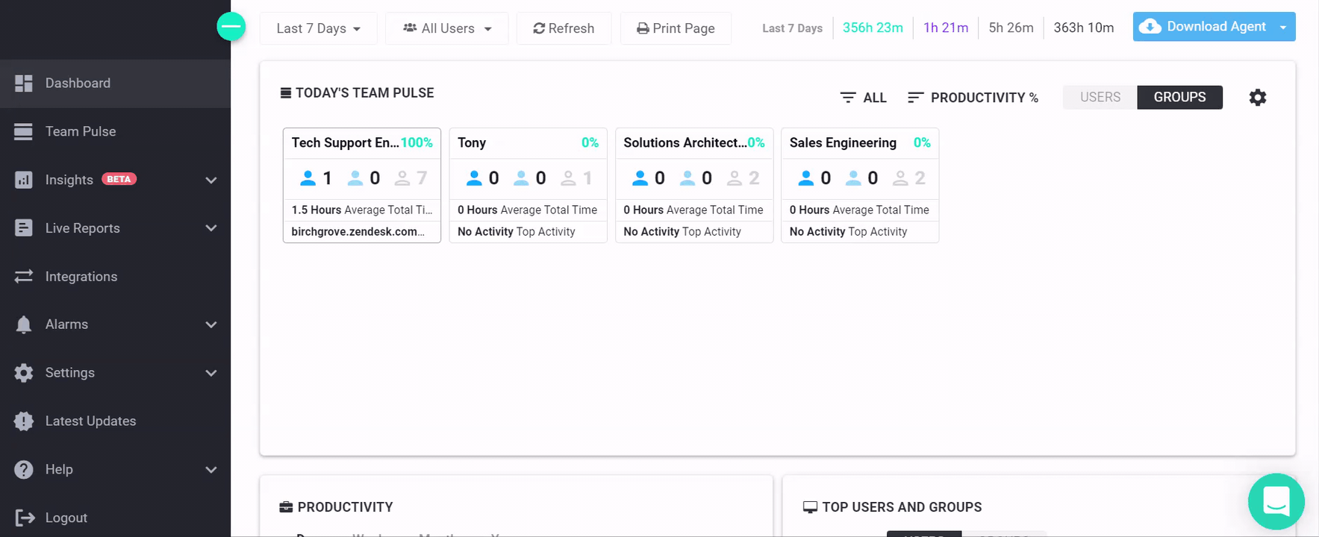The height and width of the screenshot is (537, 1319).
Task: Click the cloud icon on Download Agent
Action: pos(1150,27)
